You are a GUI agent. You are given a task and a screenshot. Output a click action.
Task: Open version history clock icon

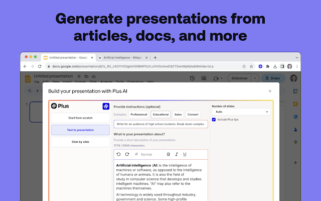tap(192, 78)
